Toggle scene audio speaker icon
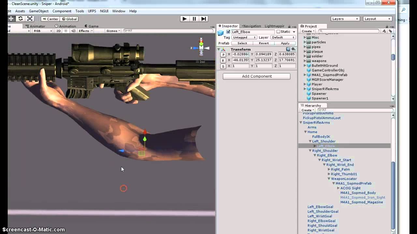The width and height of the screenshot is (417, 234). click(73, 31)
